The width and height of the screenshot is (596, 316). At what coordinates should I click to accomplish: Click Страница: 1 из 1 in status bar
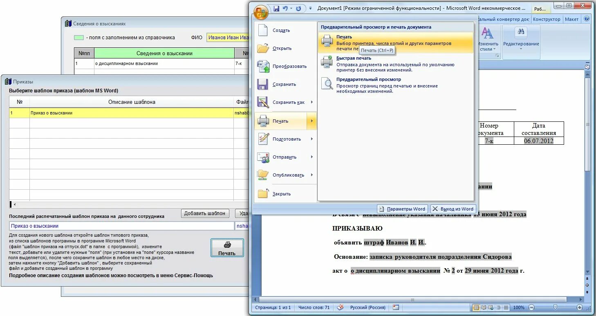(273, 307)
